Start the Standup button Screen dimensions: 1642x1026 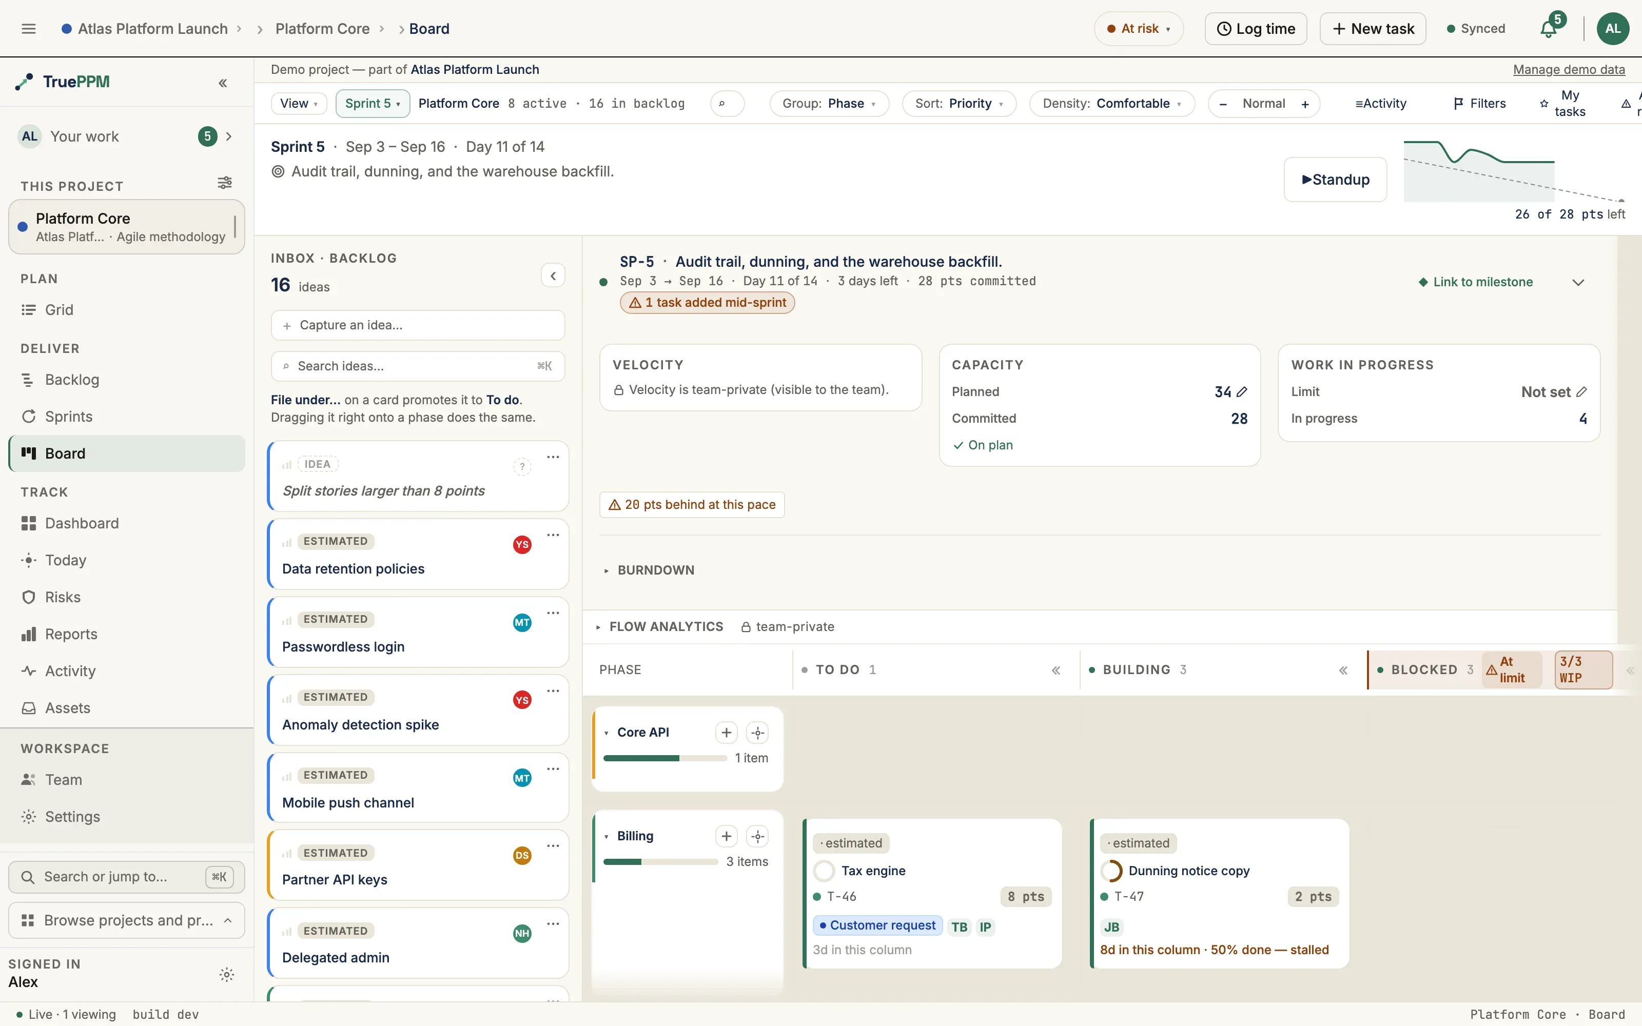point(1335,179)
